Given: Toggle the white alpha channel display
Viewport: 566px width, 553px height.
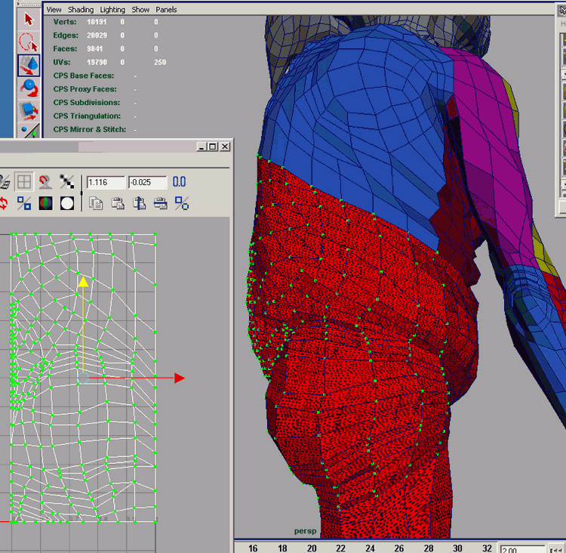Looking at the screenshot, I should point(67,203).
